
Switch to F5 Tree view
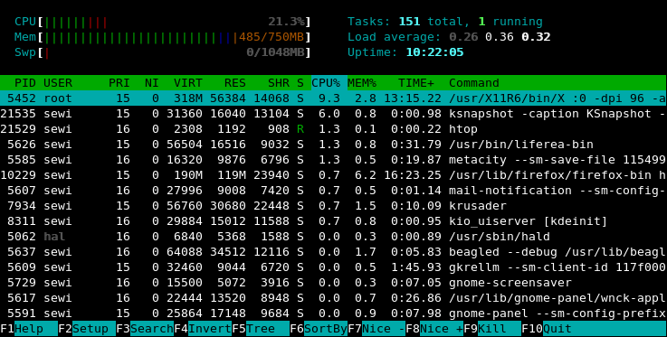[x=261, y=329]
